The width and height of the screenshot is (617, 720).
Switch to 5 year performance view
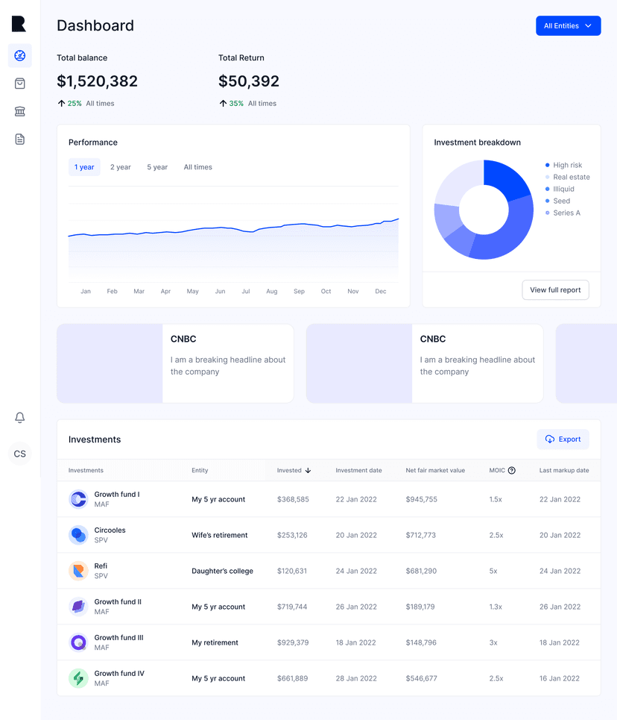(157, 167)
